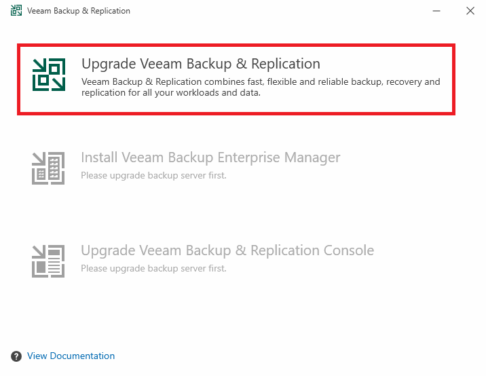Choose Upgrade Veeam Backup & Replication Console
Screen dimensions: 486x376
[227, 250]
